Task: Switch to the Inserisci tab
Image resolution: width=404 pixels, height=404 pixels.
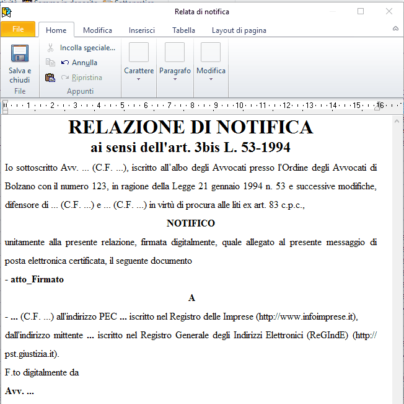Action: click(x=142, y=30)
